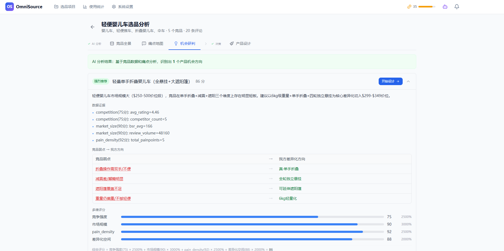
Task: Open the 选品项目 menu
Action: pyautogui.click(x=65, y=7)
